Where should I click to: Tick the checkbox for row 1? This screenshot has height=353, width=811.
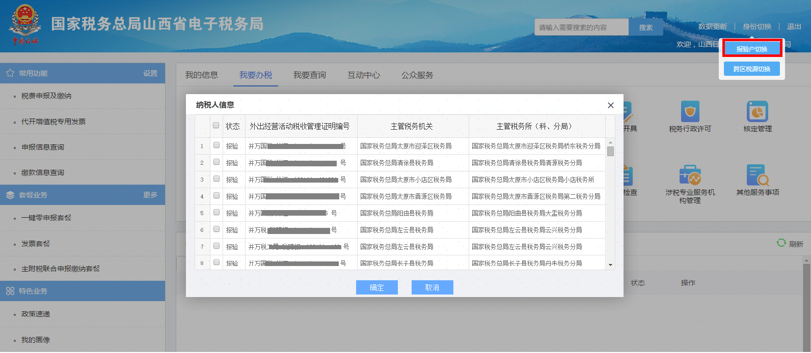[217, 145]
